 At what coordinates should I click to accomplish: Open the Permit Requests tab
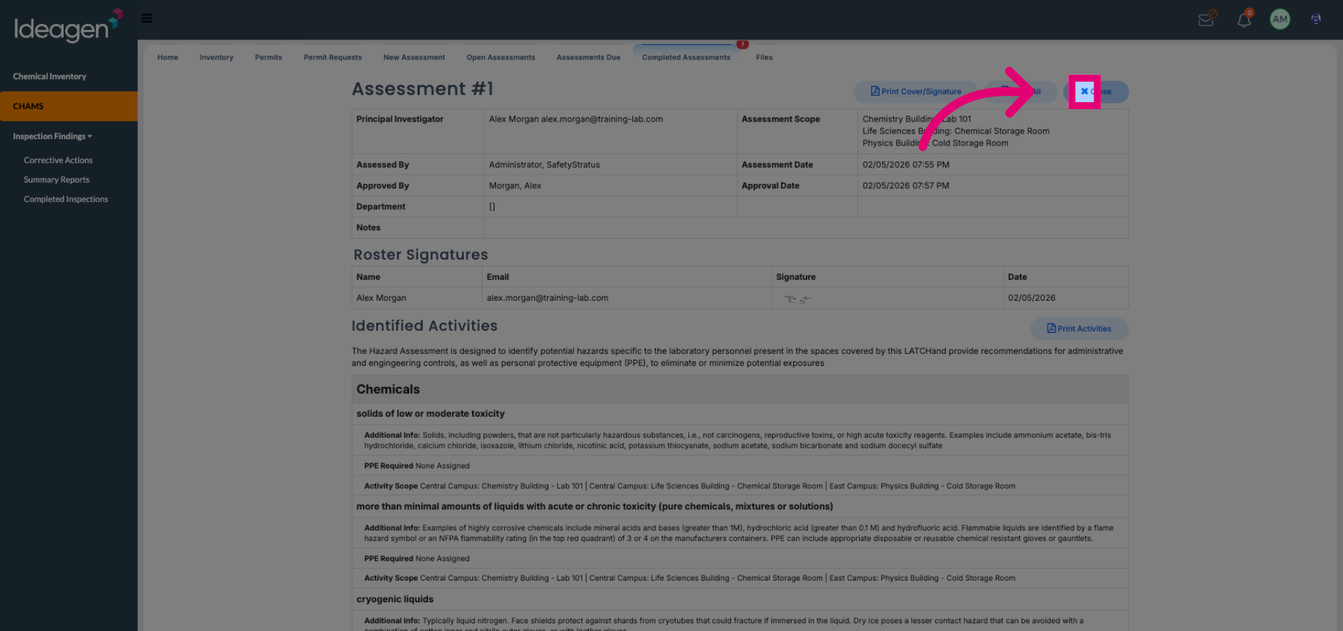click(333, 57)
